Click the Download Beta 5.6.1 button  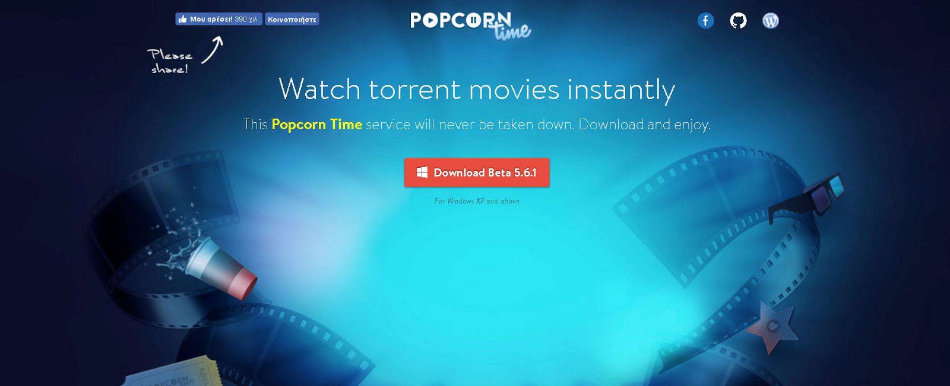coord(477,173)
